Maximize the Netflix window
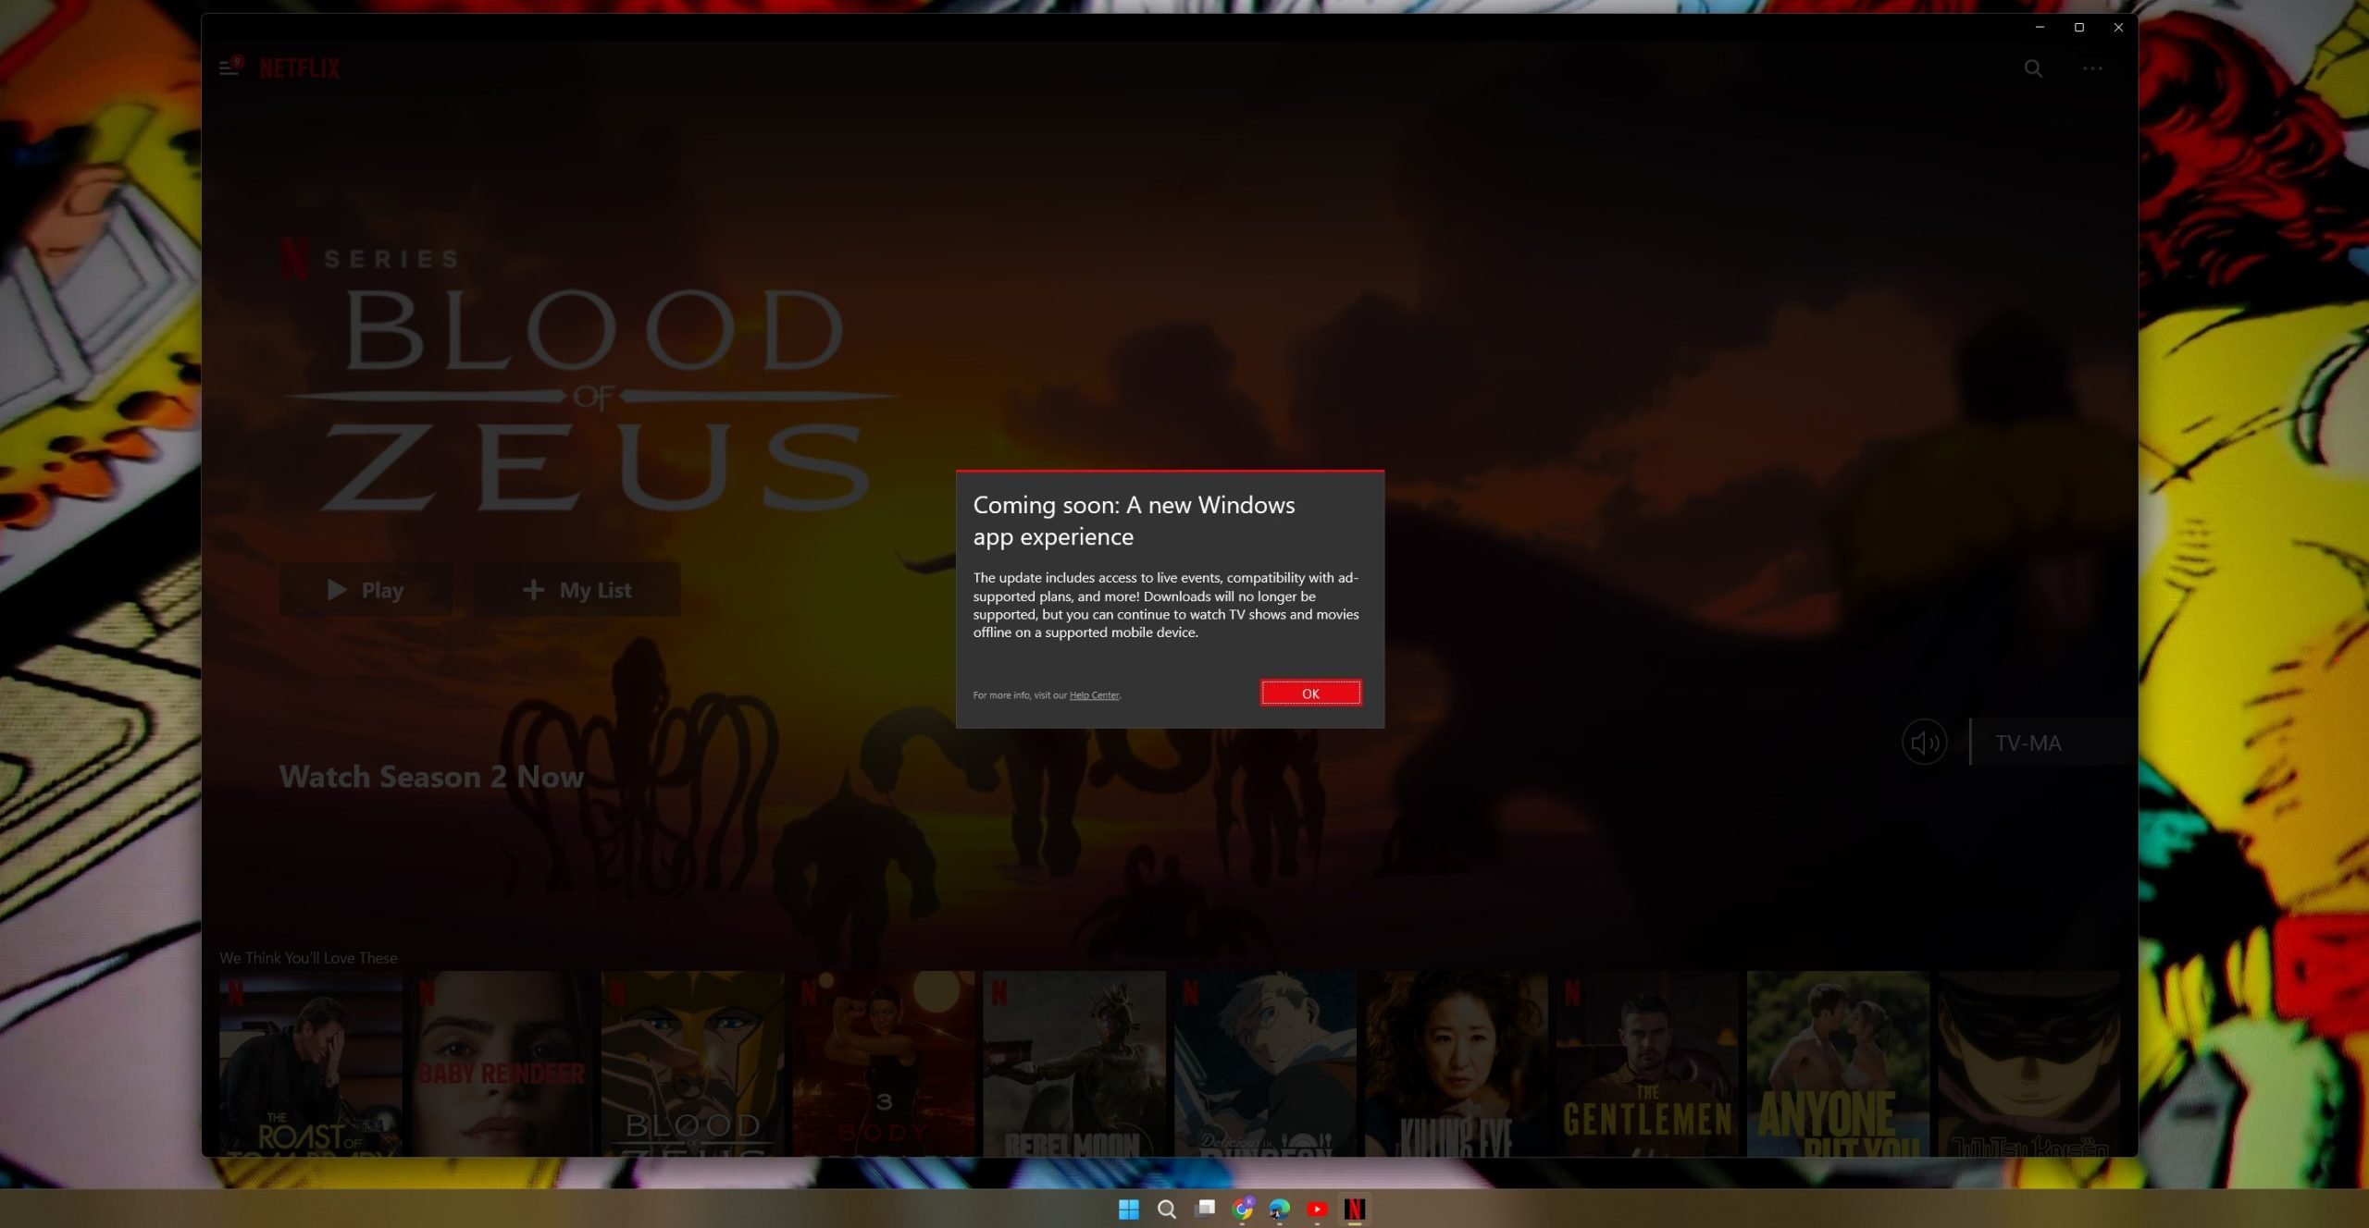Screen dimensions: 2369x1228 pyautogui.click(x=2078, y=28)
